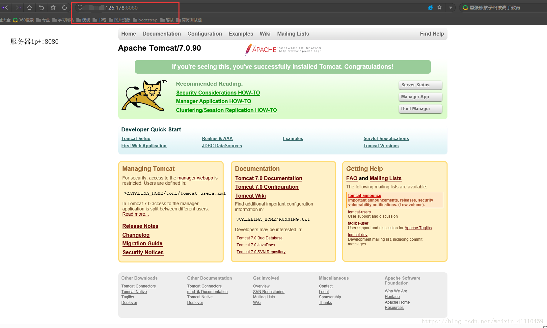Open the Changelog link
This screenshot has height=328, width=547.
pyautogui.click(x=136, y=235)
